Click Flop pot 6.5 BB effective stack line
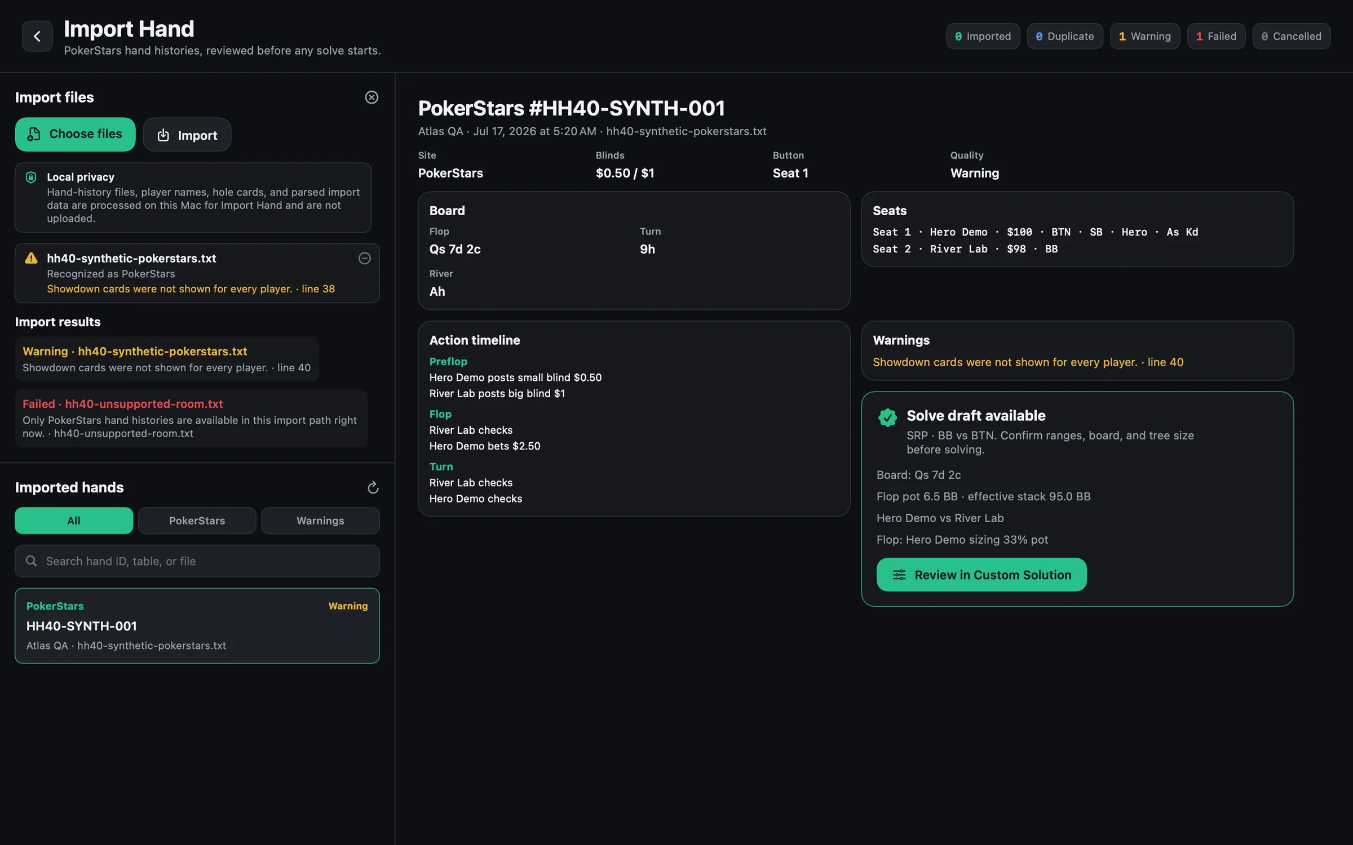The image size is (1353, 845). 983,496
